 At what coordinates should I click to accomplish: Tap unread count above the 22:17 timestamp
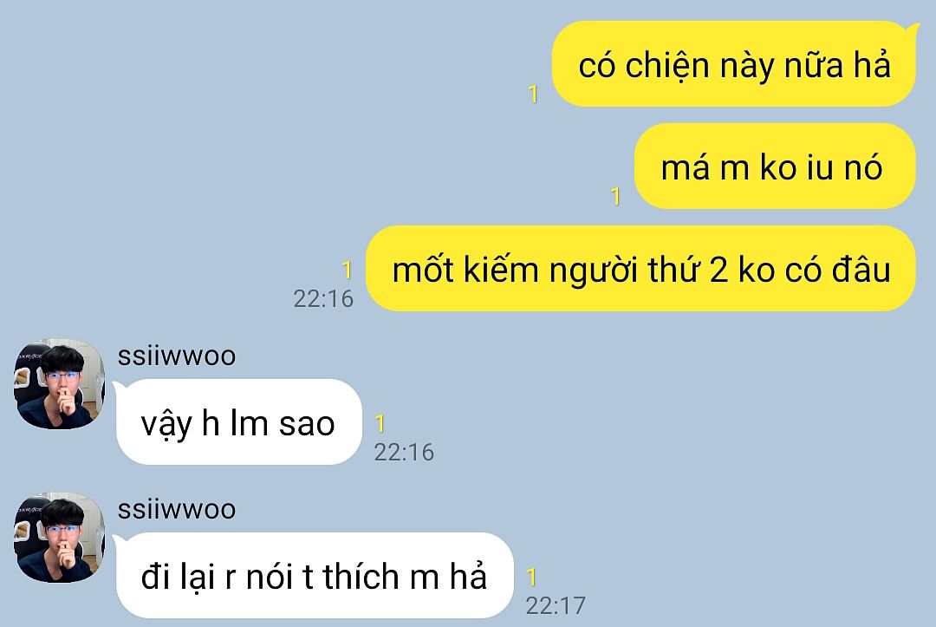(x=531, y=577)
